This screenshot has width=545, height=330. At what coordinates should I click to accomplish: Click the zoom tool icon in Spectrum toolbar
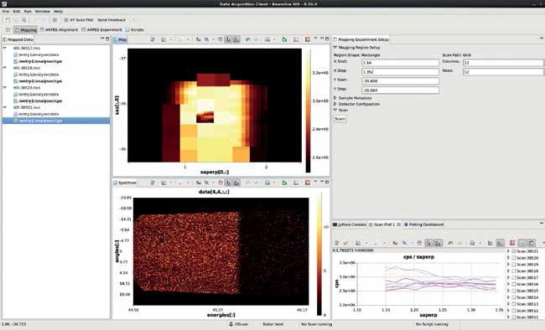coord(207,183)
